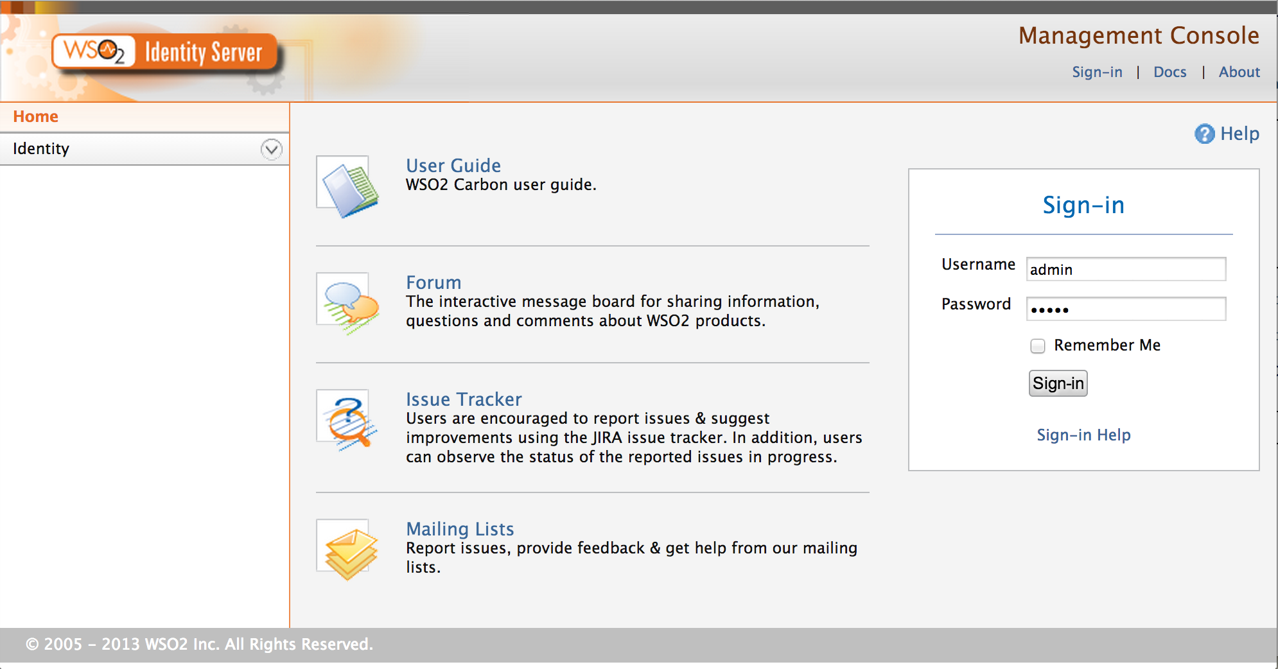
Task: Focus the Password input field
Action: 1126,309
